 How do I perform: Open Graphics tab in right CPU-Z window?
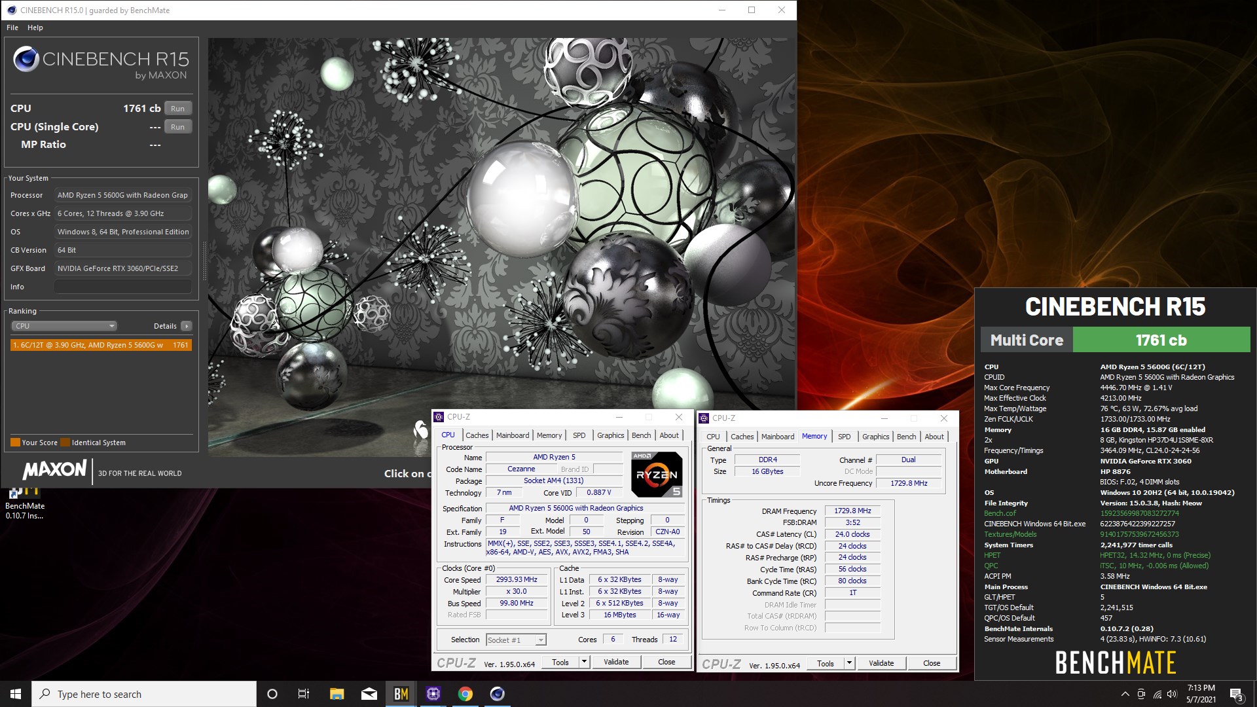click(876, 437)
